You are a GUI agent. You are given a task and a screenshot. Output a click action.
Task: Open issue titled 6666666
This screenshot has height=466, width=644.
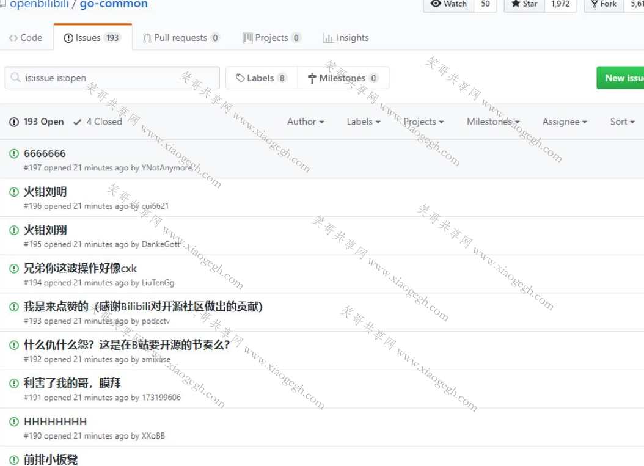[x=45, y=153]
